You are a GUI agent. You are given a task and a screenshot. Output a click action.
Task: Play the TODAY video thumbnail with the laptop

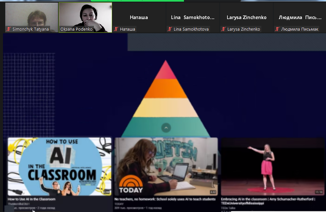(166, 167)
